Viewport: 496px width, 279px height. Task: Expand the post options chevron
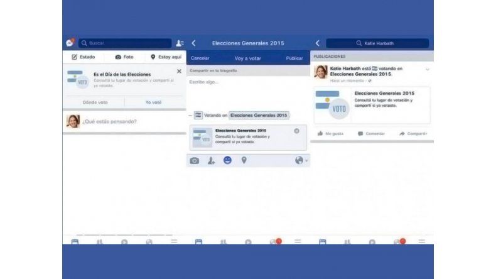(428, 69)
